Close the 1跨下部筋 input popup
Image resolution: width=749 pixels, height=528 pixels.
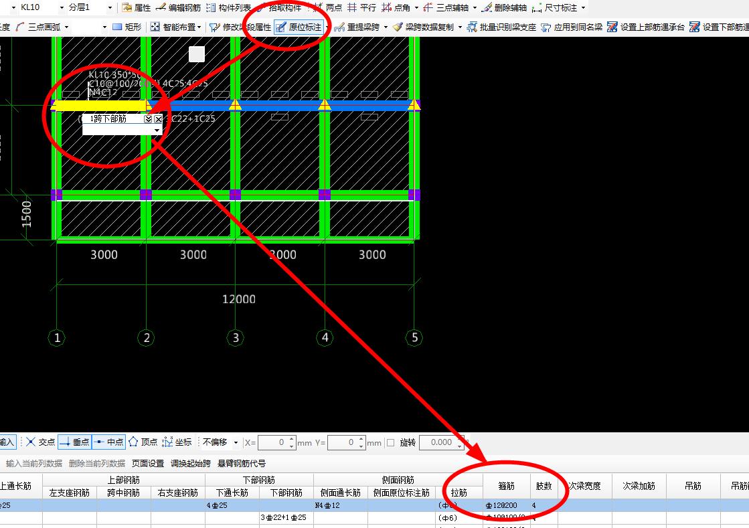pos(158,119)
